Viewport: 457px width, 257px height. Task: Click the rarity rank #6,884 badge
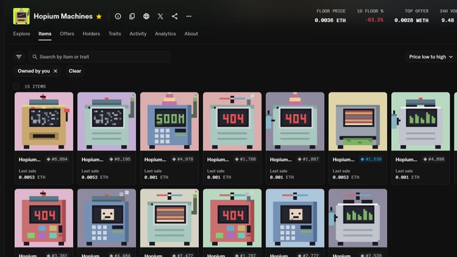click(57, 160)
